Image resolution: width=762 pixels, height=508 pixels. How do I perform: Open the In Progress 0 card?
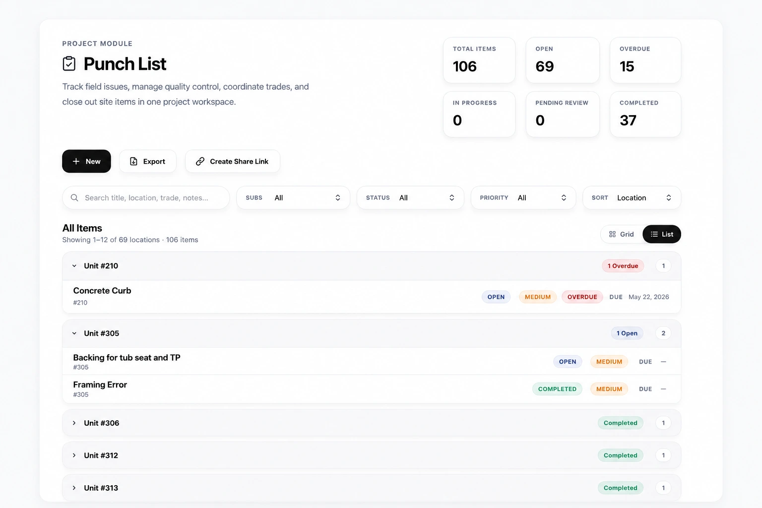479,114
